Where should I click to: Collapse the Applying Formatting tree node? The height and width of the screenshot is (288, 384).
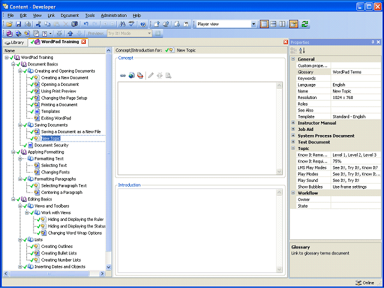13,152
